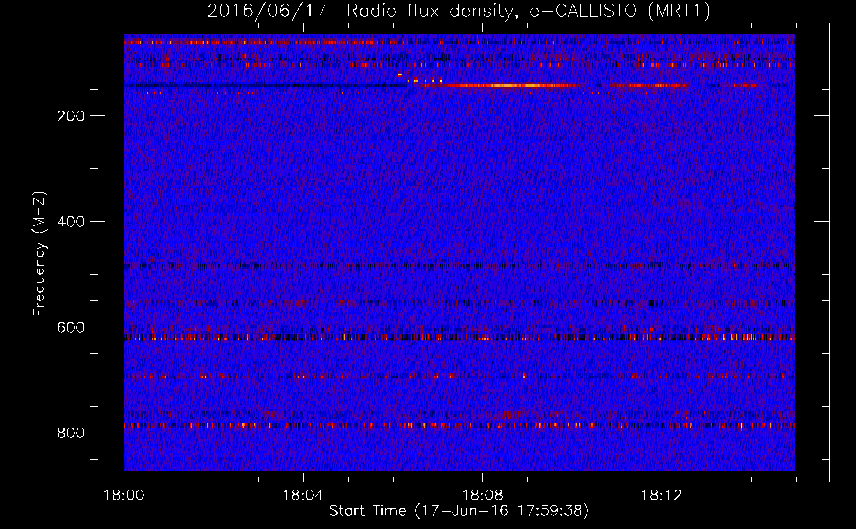Click the 'Start Time (17-Jun-16 17:59:38)' label

click(459, 511)
